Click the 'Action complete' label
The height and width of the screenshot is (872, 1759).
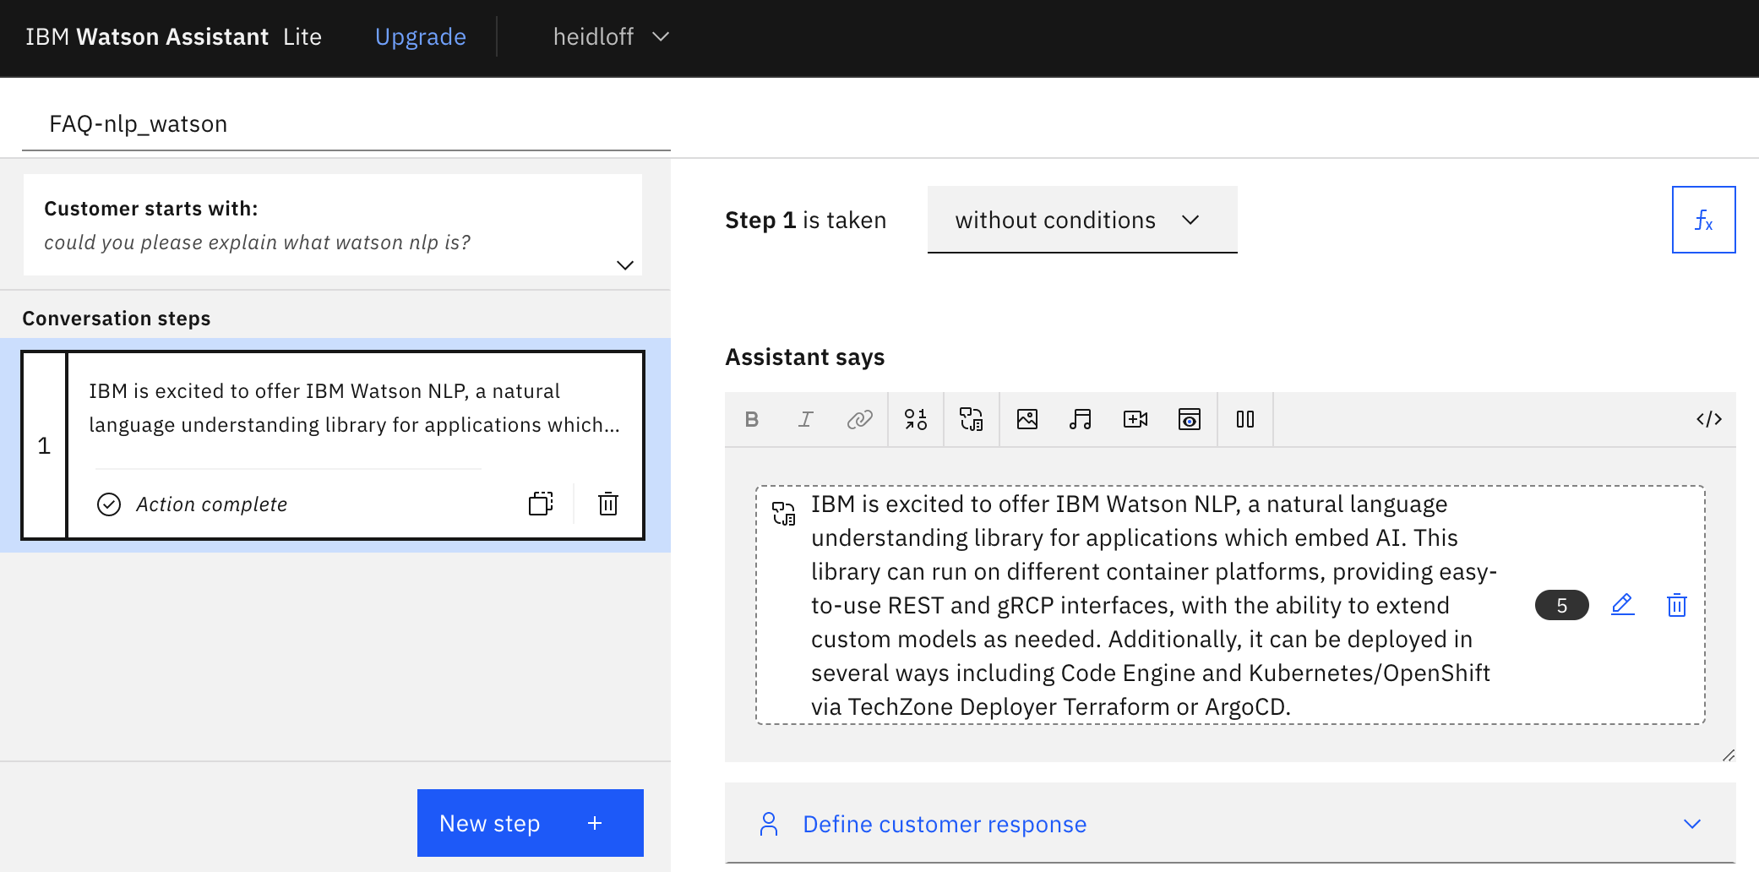click(212, 504)
